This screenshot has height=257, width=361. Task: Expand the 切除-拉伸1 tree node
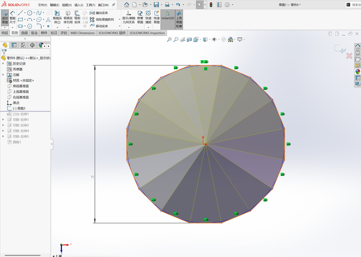pyautogui.click(x=3, y=120)
